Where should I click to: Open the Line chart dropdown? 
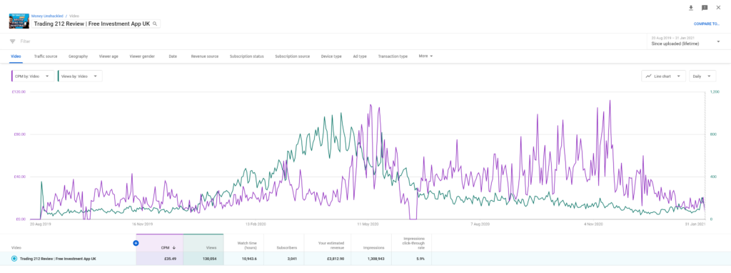pos(663,76)
